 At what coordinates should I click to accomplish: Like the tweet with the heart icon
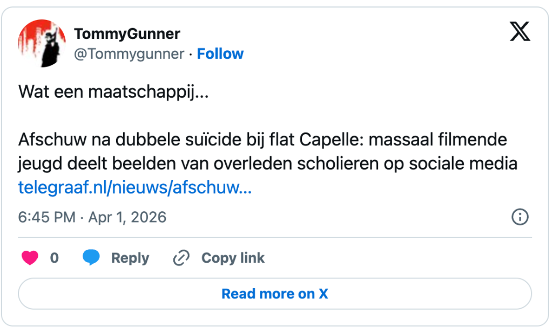pyautogui.click(x=30, y=258)
